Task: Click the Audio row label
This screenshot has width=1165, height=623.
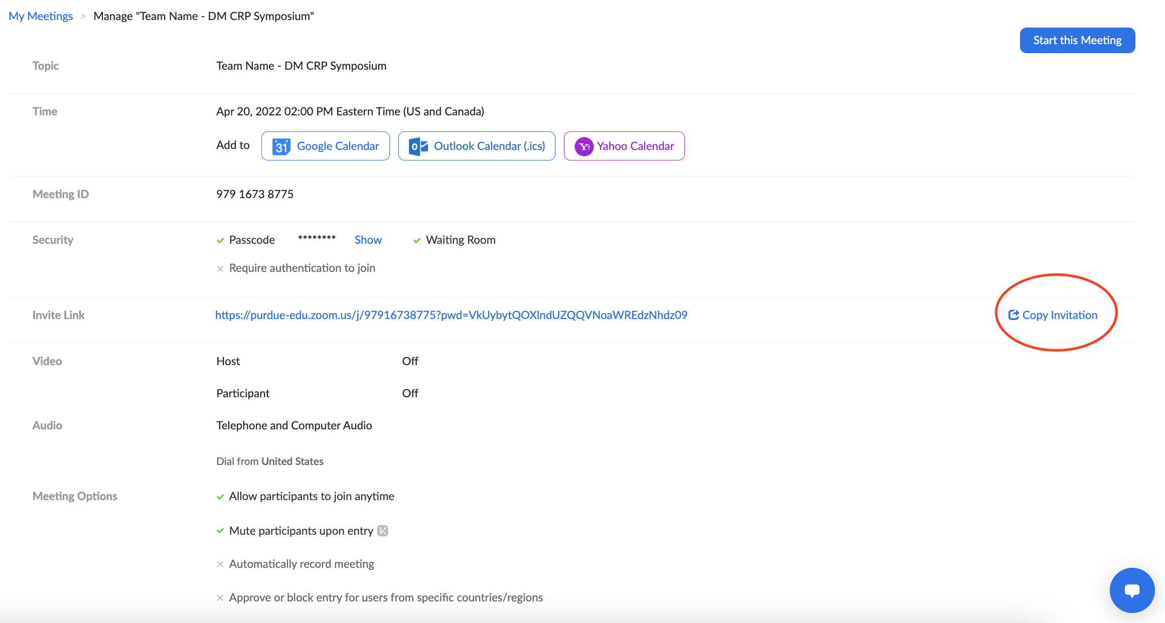Action: (x=47, y=425)
